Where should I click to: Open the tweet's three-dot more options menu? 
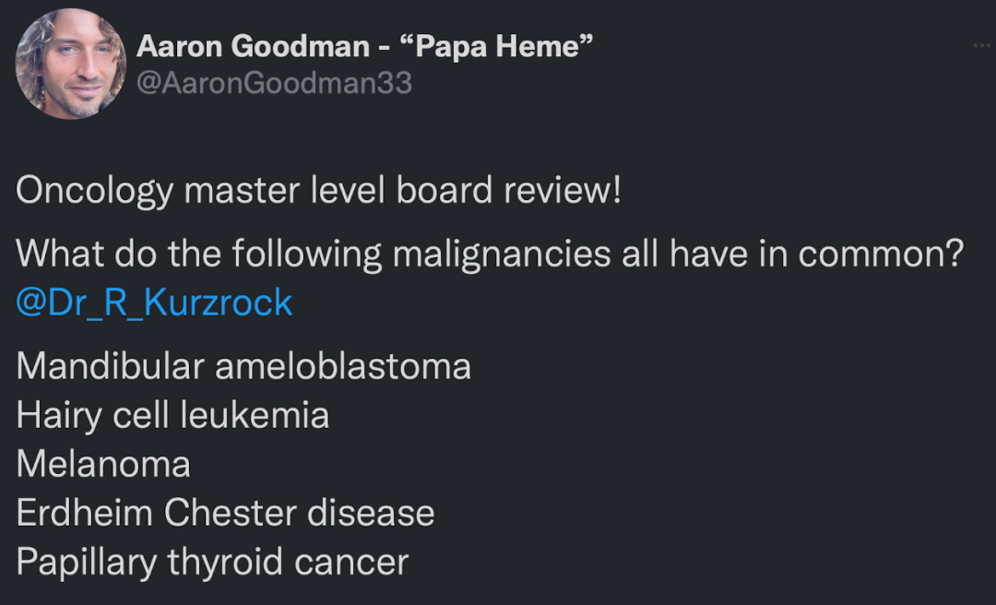981,46
